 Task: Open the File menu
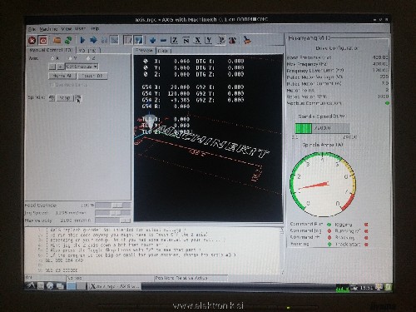32,29
